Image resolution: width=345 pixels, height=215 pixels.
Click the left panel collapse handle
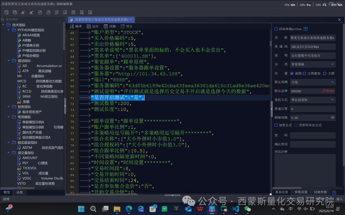[65, 106]
